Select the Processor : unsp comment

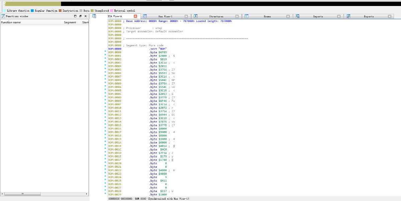[x=142, y=28]
